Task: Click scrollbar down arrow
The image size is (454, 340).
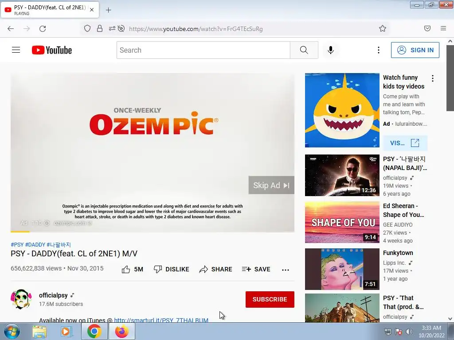Action: click(450, 319)
